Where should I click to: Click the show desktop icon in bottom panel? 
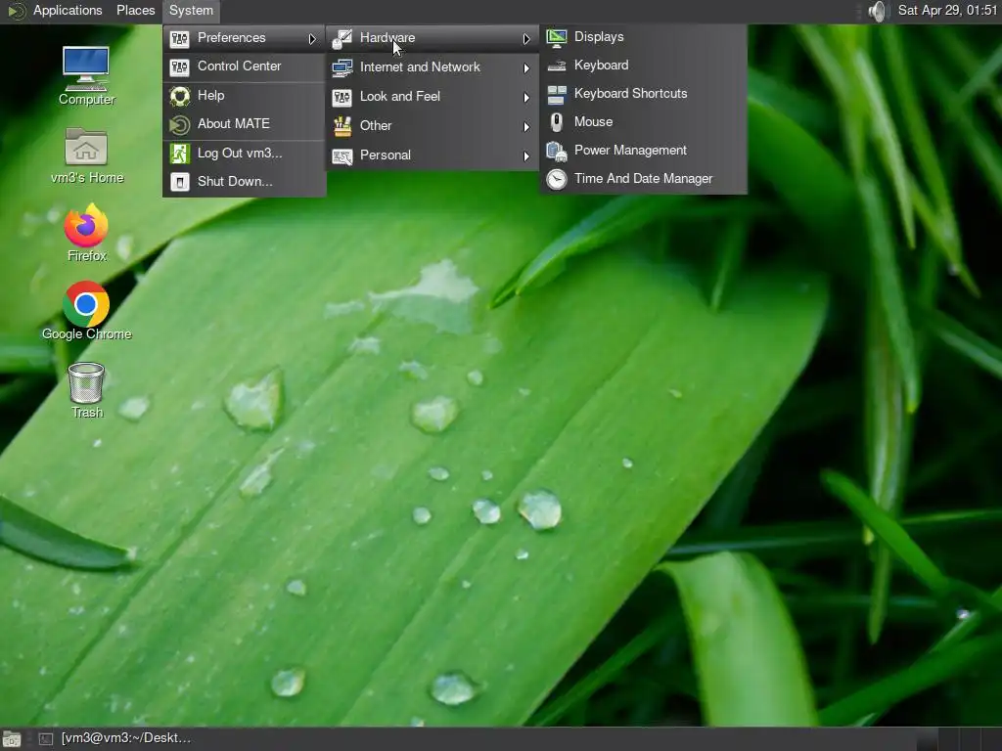point(12,739)
